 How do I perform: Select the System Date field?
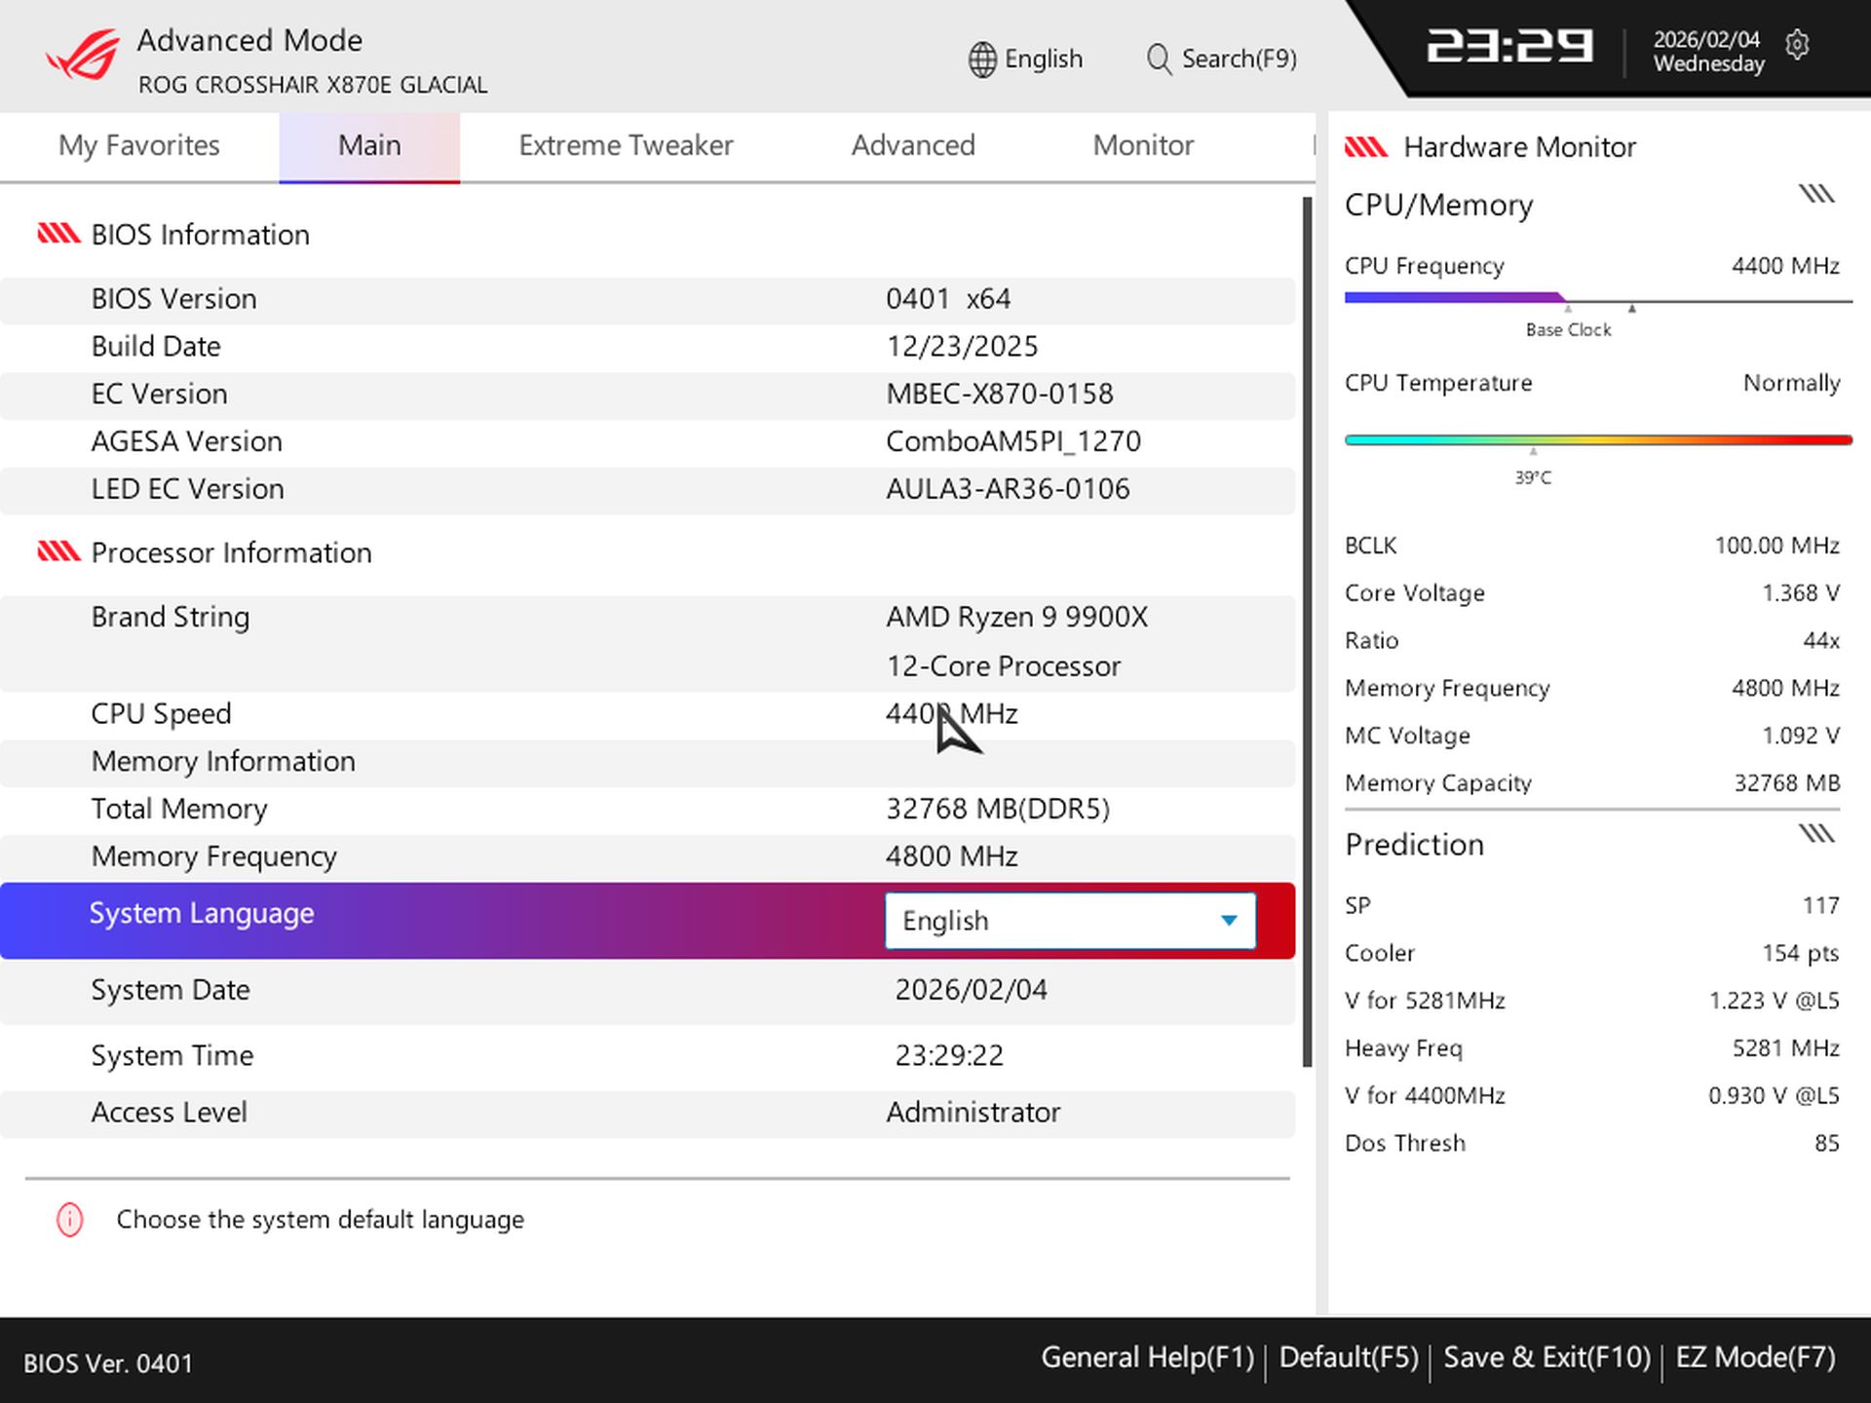pos(971,989)
